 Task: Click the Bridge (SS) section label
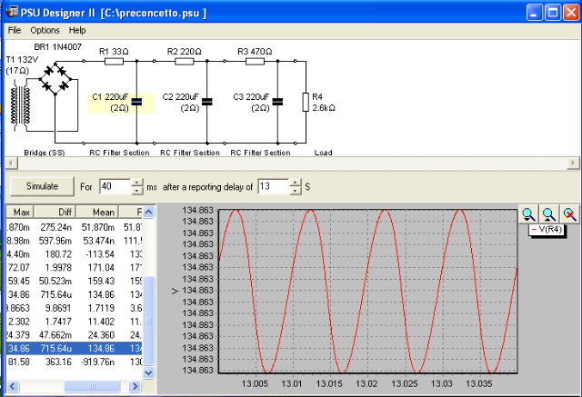[x=45, y=153]
